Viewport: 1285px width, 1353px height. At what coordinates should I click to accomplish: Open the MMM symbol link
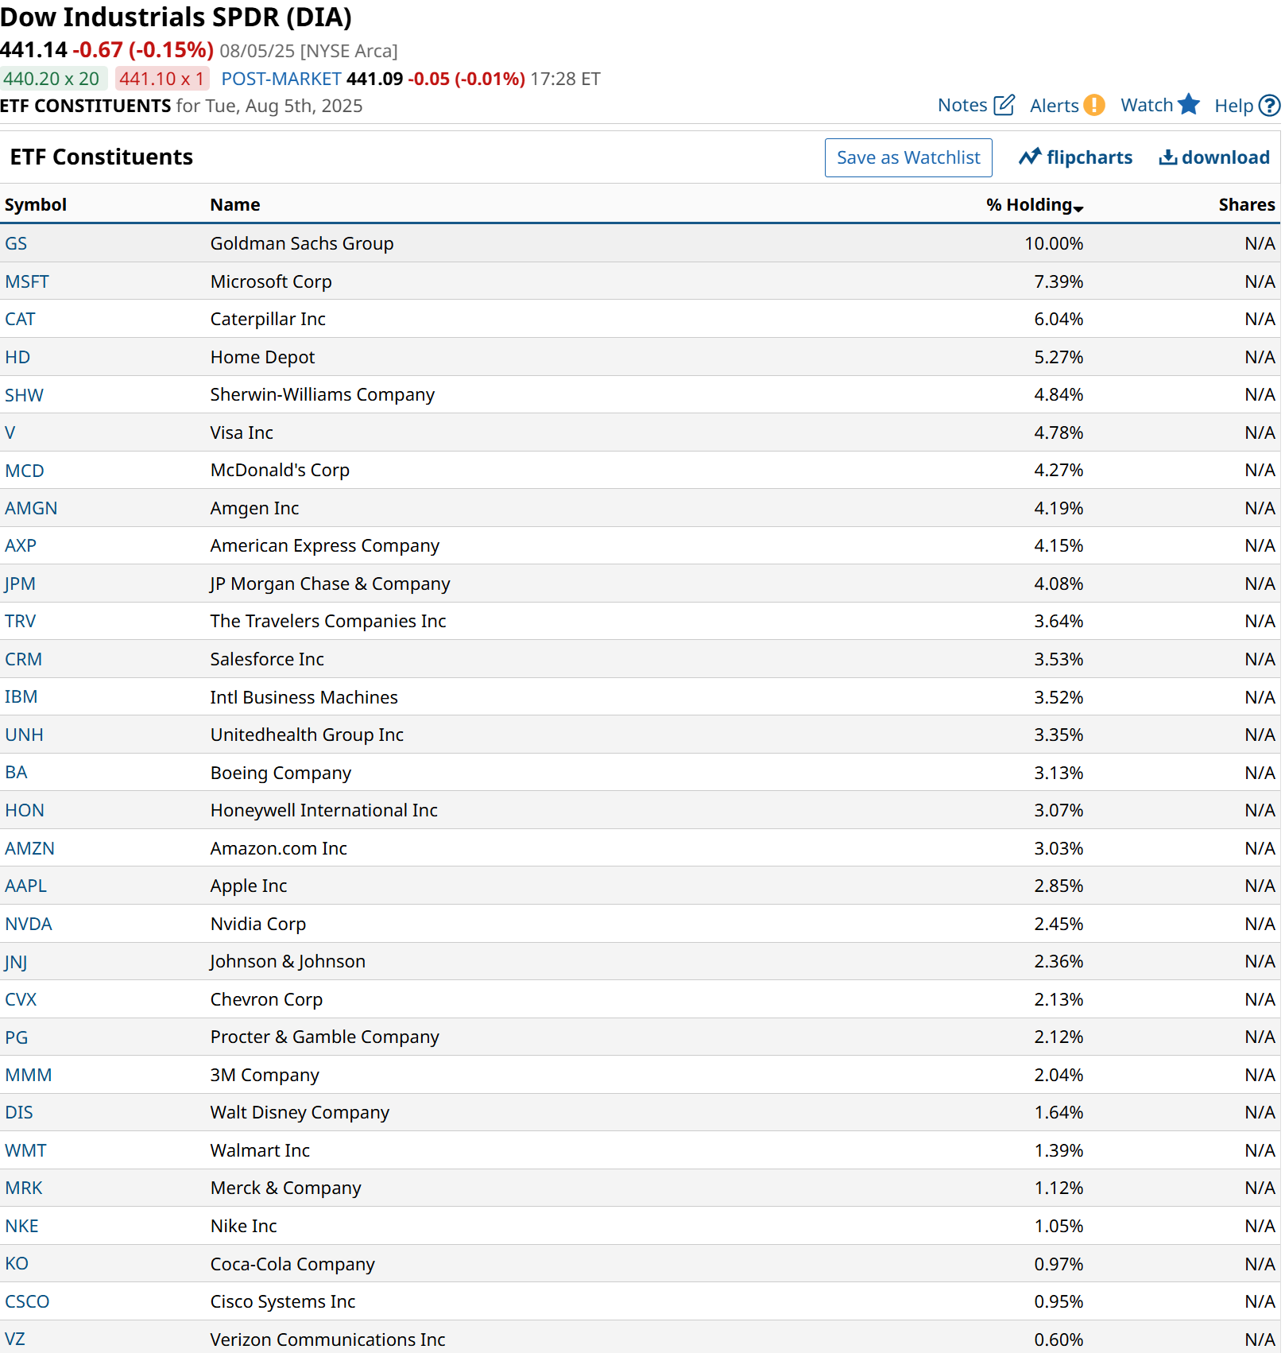pyautogui.click(x=29, y=1075)
